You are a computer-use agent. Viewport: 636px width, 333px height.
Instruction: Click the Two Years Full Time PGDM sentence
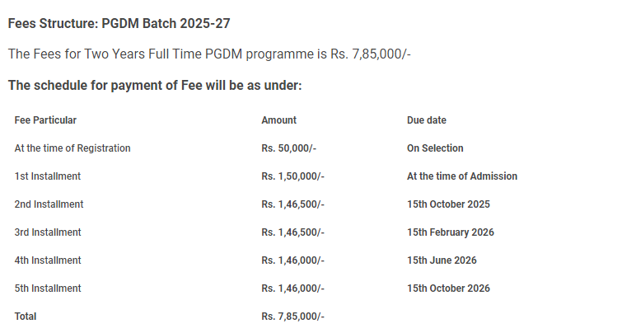pyautogui.click(x=209, y=54)
